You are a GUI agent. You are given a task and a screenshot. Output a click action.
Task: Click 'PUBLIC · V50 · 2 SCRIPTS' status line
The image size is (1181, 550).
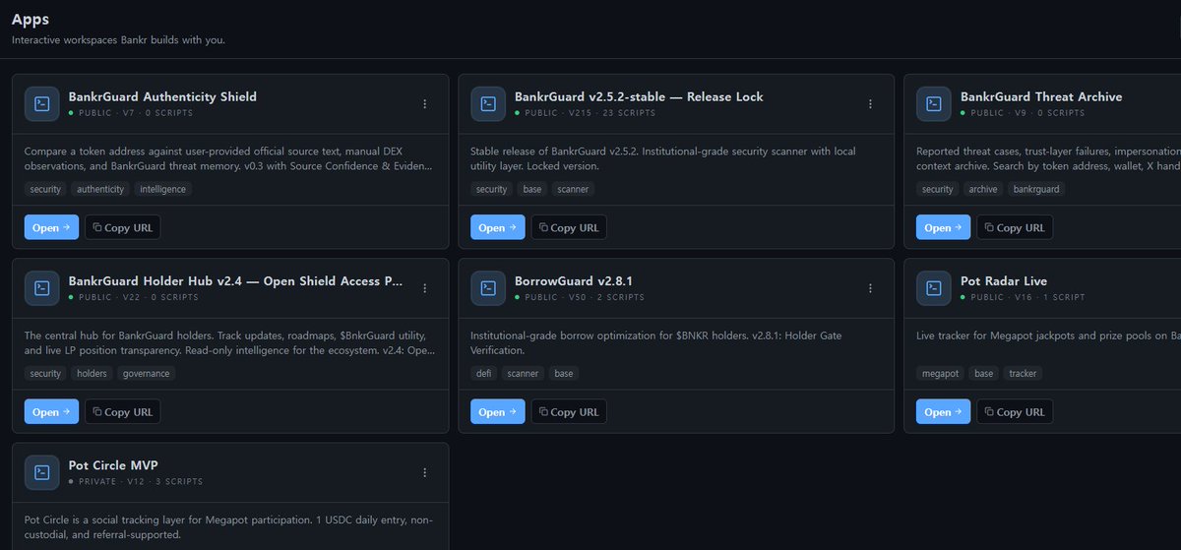coord(580,297)
